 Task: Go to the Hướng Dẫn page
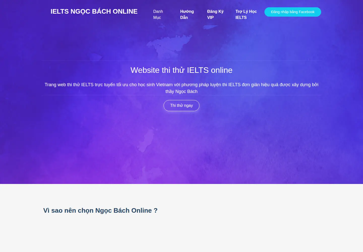click(187, 14)
